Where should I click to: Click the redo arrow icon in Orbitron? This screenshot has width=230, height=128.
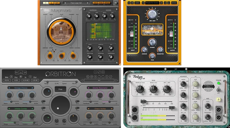click(103, 77)
